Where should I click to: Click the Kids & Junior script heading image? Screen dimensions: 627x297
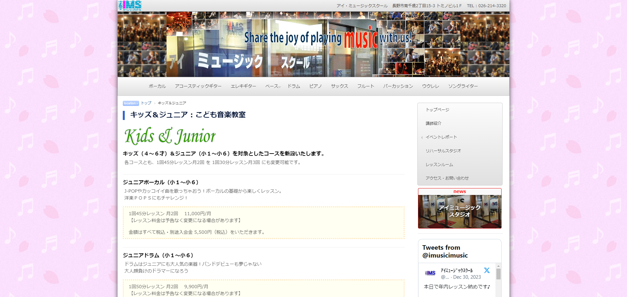[170, 136]
